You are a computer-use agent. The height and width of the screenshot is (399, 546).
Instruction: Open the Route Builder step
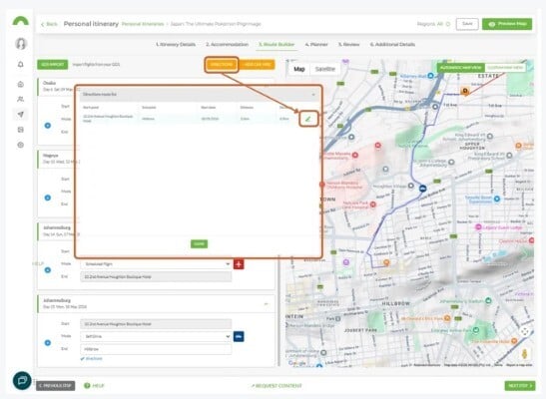click(x=276, y=45)
